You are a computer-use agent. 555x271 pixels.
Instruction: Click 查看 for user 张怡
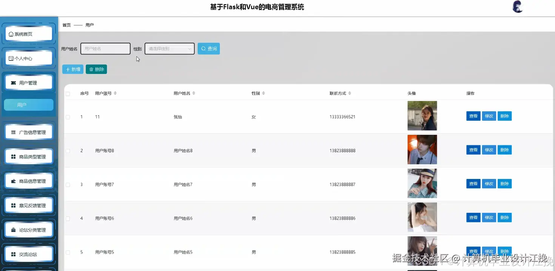(x=473, y=116)
